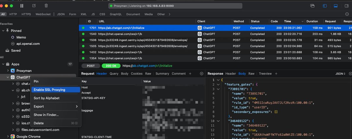The image size is (352, 139).
Task: Collapse the Apps group
Action: coord(4,64)
